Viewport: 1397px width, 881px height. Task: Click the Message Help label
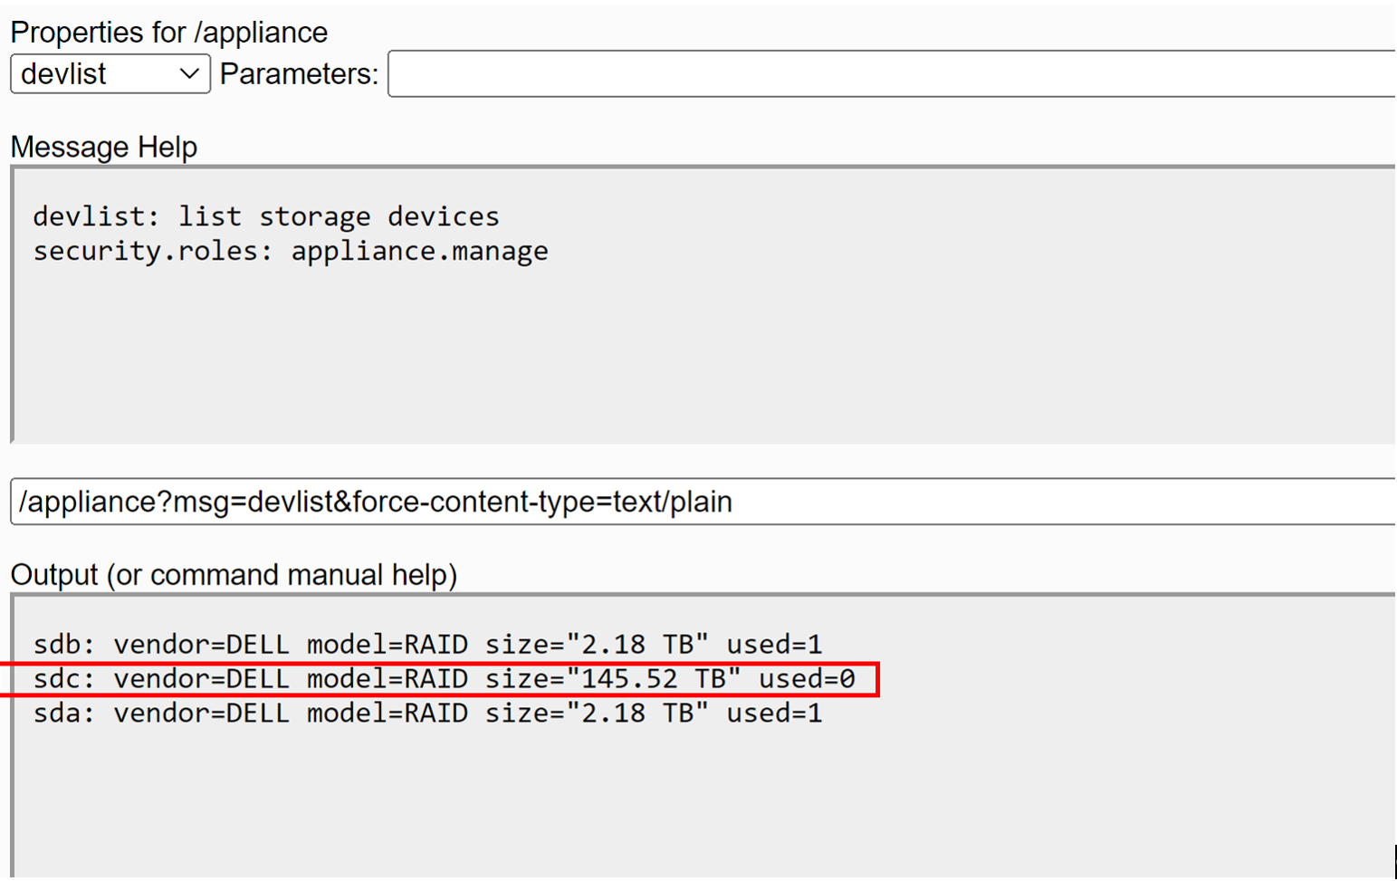(103, 147)
